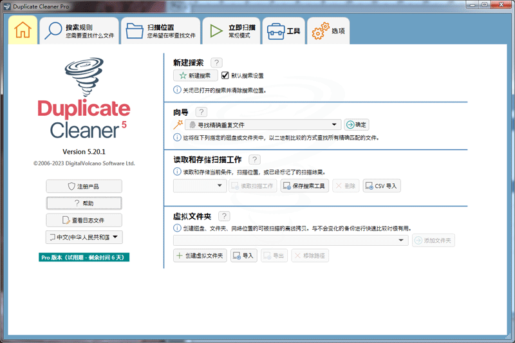
Task: Click the CSV 导入 button
Action: pos(382,186)
